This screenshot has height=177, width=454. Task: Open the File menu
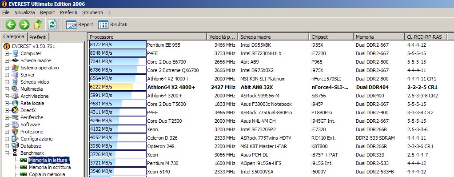click(6, 12)
